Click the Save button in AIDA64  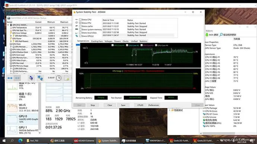[x=123, y=105]
